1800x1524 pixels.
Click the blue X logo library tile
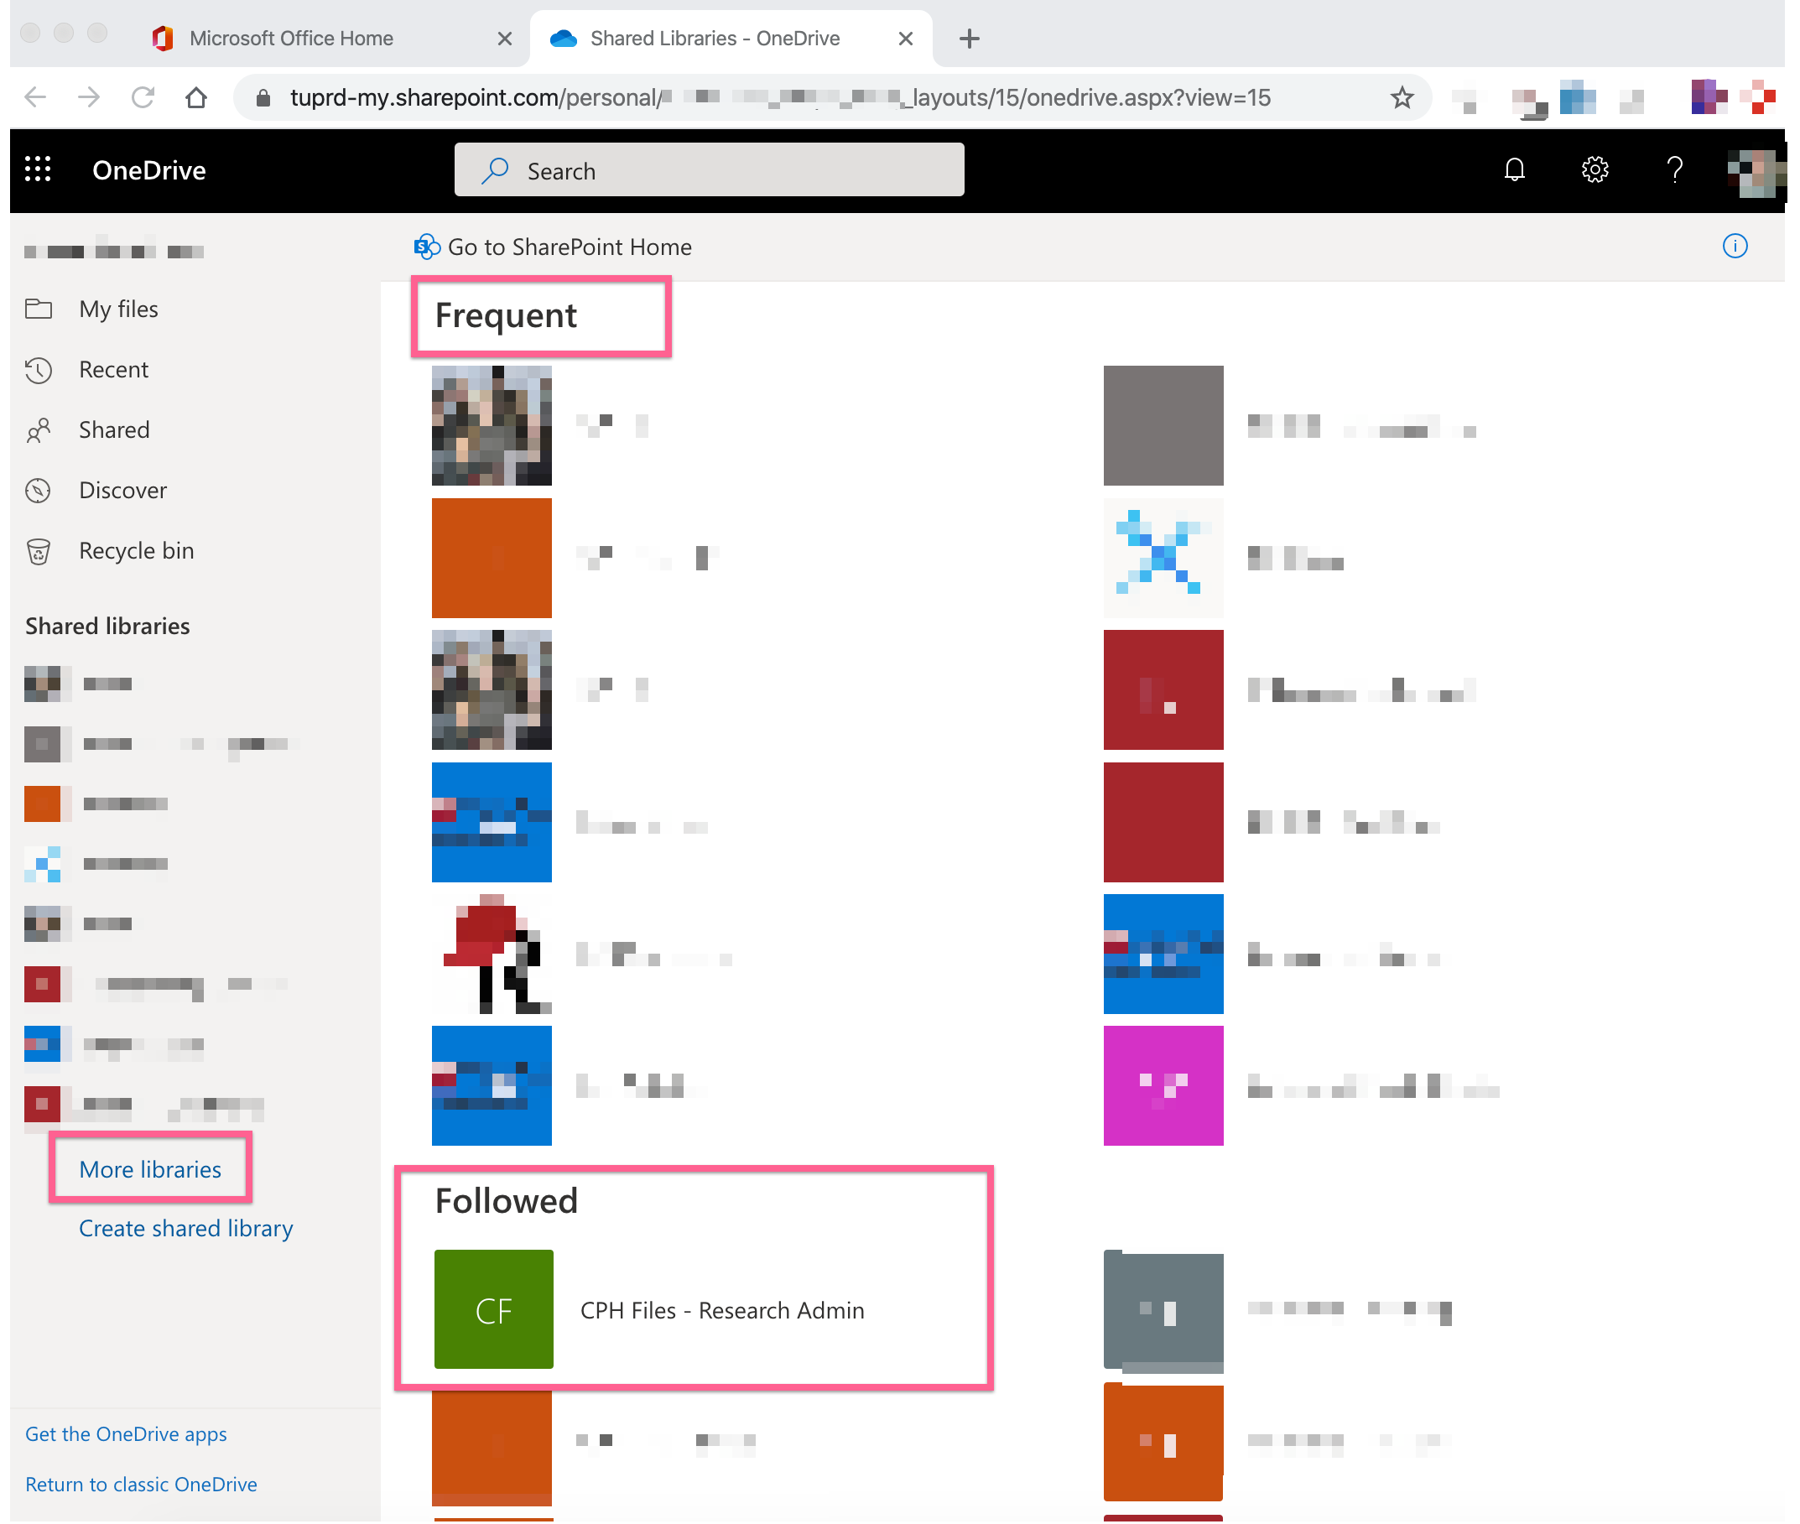point(1163,558)
